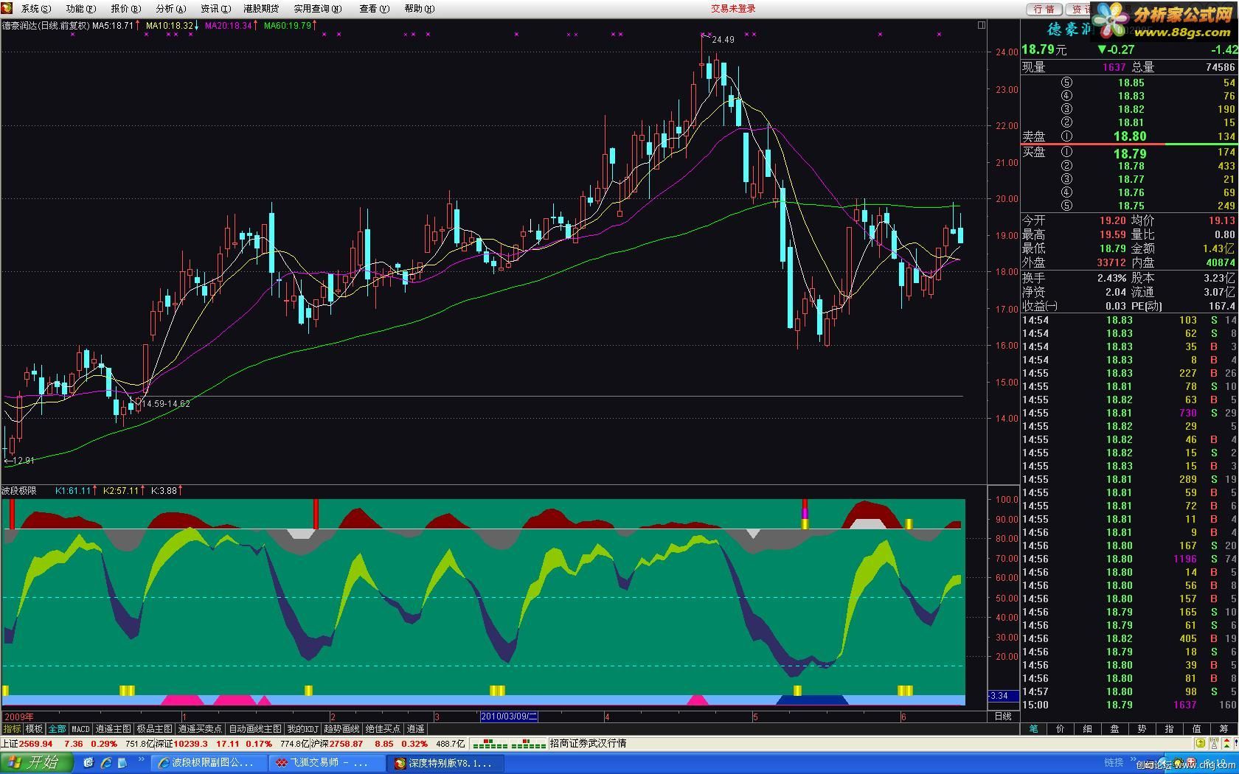Open the 实用查询(N) menu
The height and width of the screenshot is (774, 1239).
(317, 9)
